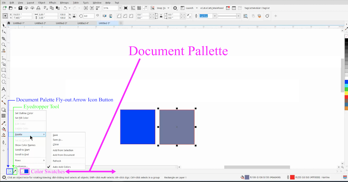Screen dimensions: 348x182
Task: Click the rotation angle input field
Action: click(89, 16)
